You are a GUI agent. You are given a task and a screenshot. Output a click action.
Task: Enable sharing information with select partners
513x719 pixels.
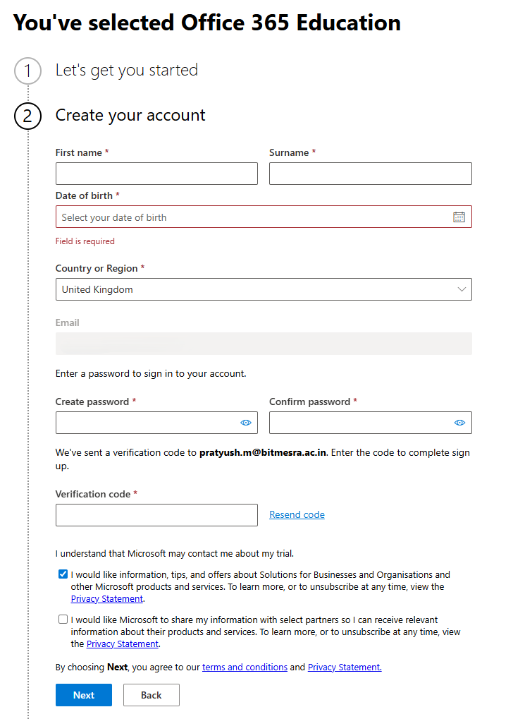pyautogui.click(x=63, y=620)
